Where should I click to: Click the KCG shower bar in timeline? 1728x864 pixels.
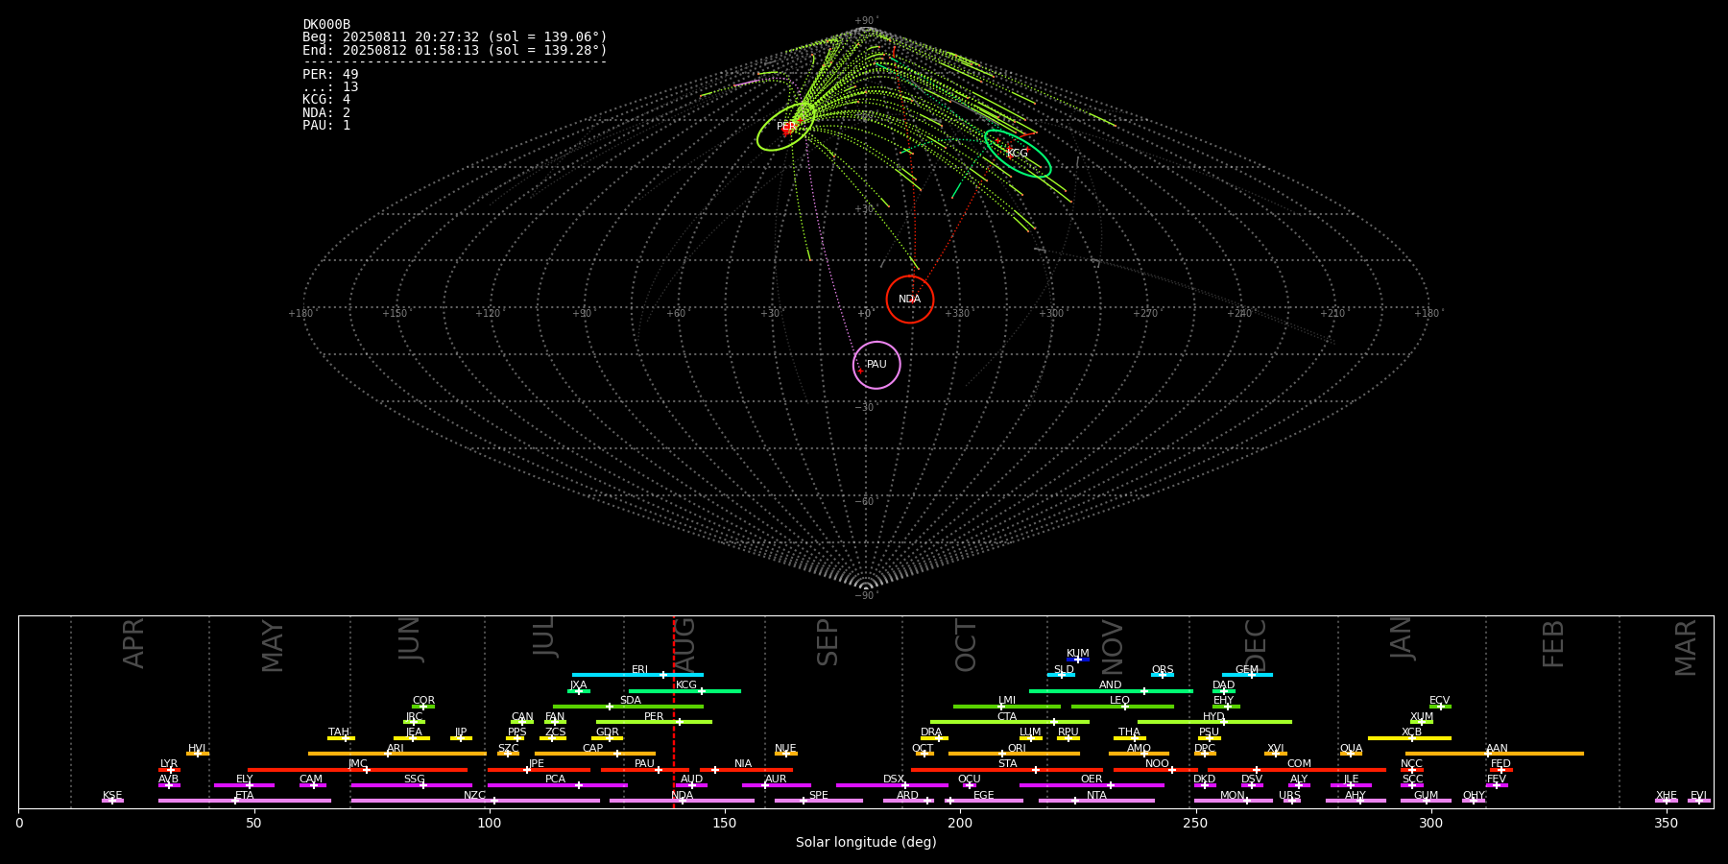684,690
